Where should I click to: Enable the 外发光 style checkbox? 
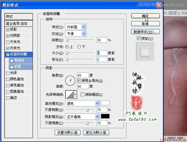[x=8, y=42]
